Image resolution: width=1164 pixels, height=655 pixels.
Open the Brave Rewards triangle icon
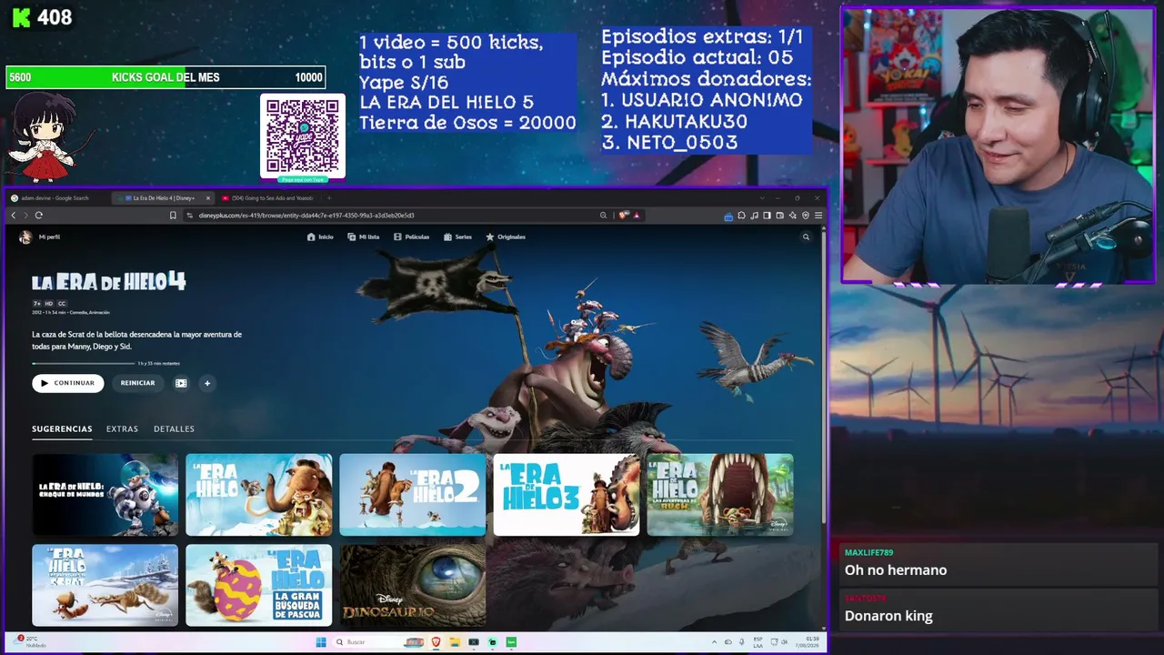(637, 216)
